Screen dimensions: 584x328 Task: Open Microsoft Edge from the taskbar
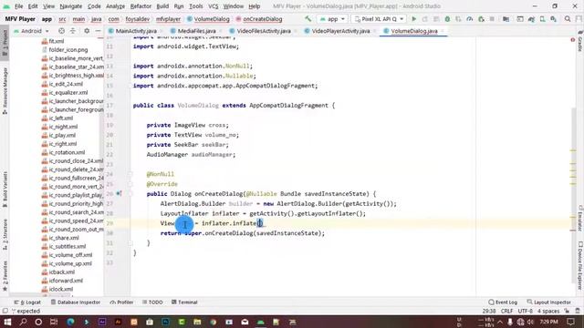coord(70,322)
